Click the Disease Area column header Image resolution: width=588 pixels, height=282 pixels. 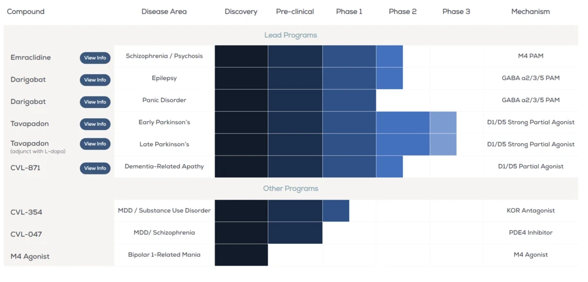click(164, 12)
